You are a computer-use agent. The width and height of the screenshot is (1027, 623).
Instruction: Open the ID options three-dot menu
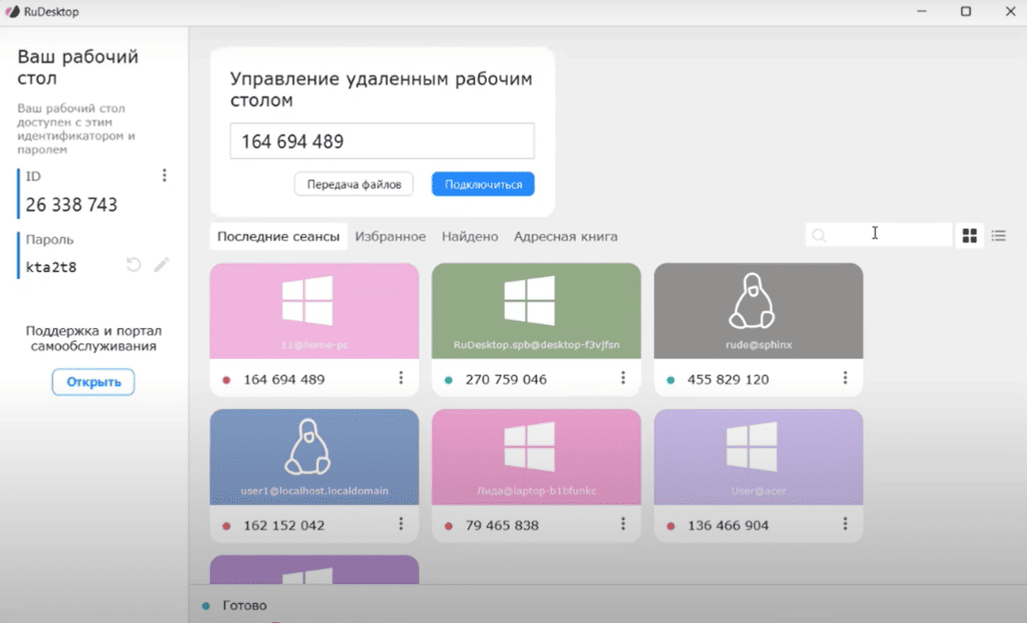tap(164, 176)
